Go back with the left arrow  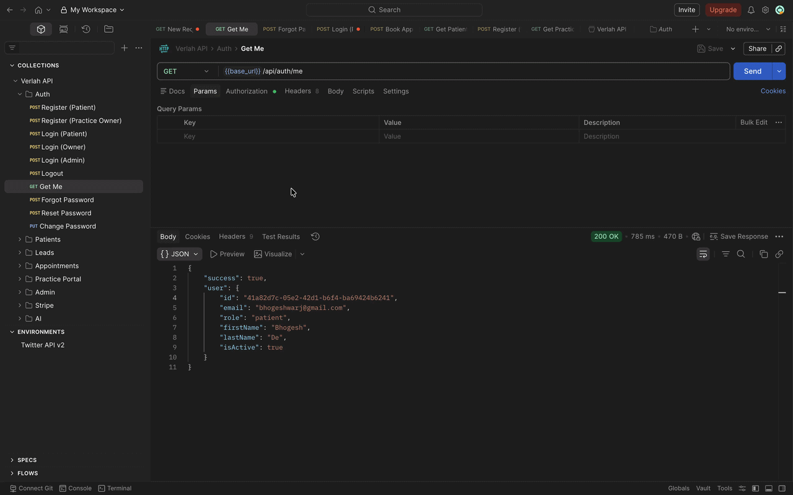10,10
